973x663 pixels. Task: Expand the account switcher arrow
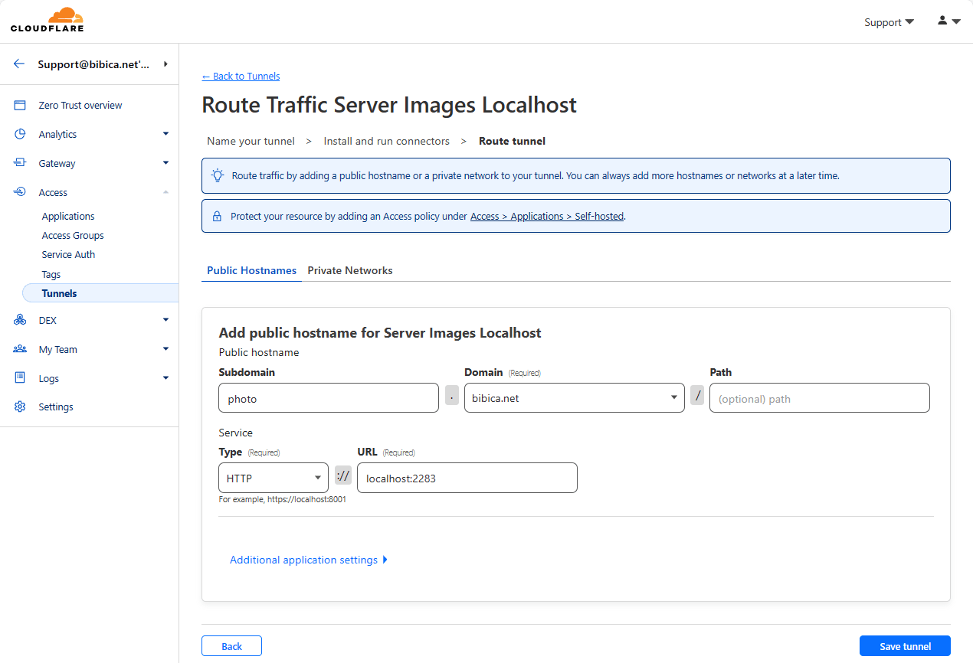[x=165, y=64]
